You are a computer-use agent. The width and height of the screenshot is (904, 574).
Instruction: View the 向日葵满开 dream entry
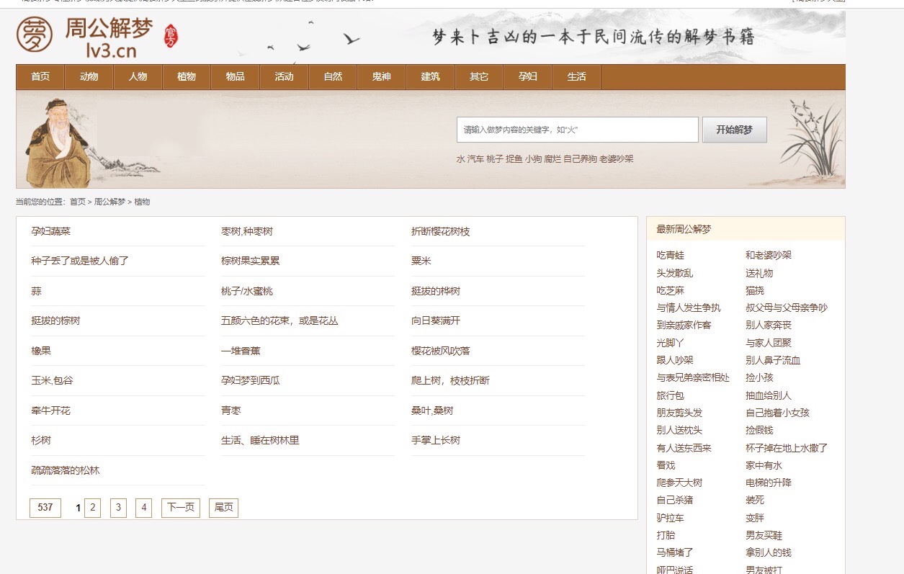(436, 321)
